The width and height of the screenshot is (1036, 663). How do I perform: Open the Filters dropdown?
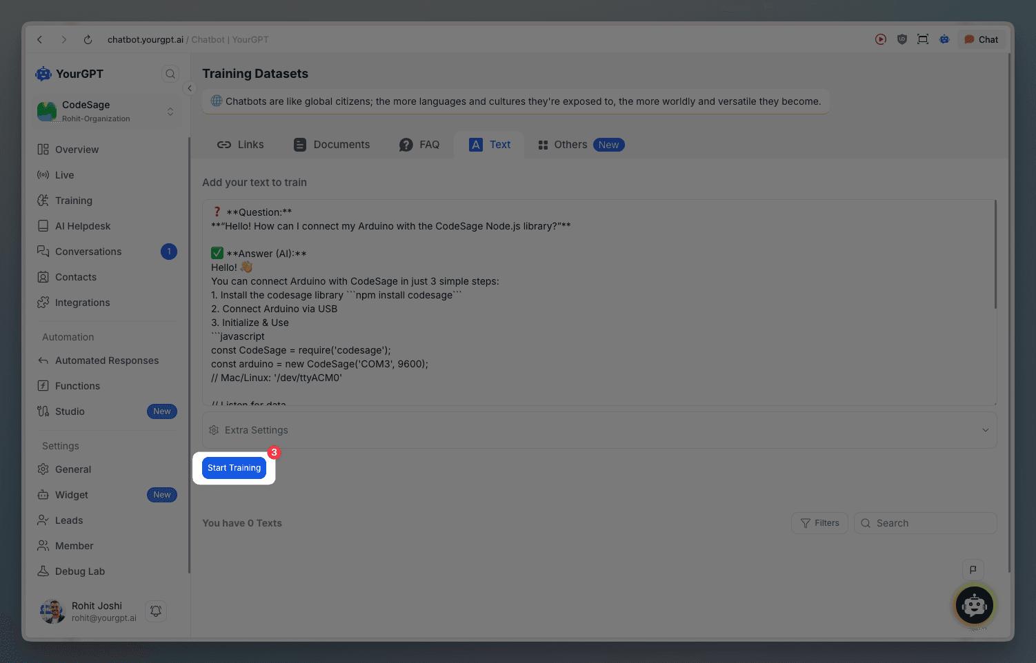point(819,523)
